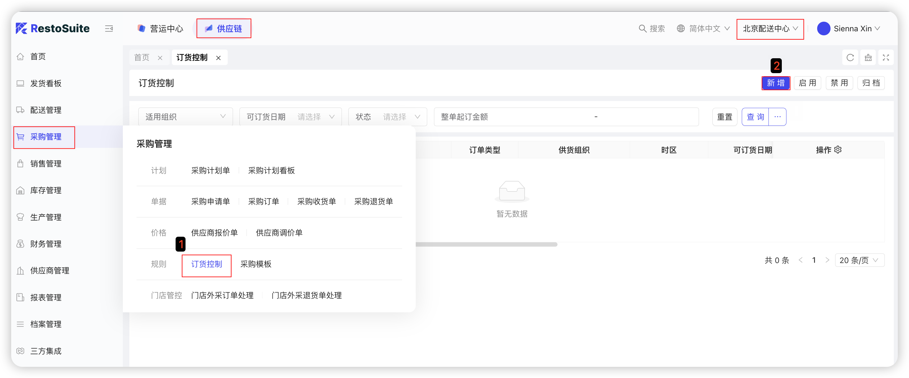Click the 新增 button
Screen dimensions: 909x378
775,83
